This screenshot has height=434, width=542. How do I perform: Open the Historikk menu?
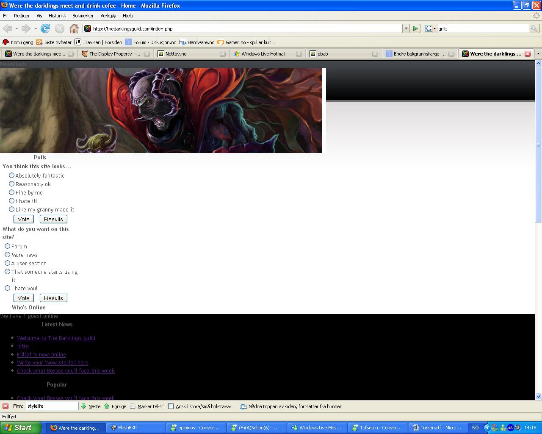pos(57,16)
